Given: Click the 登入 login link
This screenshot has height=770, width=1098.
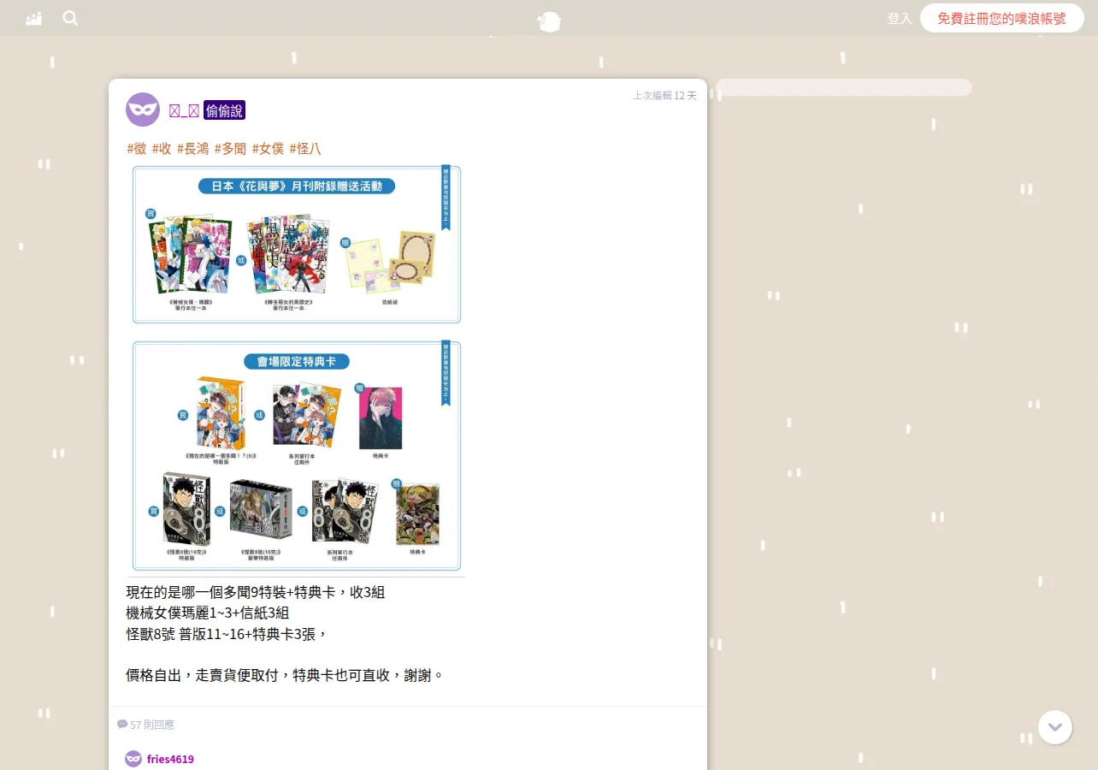Looking at the screenshot, I should (x=900, y=18).
